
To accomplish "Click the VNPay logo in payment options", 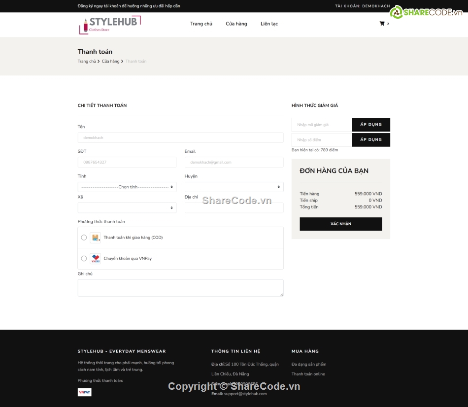I will [x=95, y=259].
